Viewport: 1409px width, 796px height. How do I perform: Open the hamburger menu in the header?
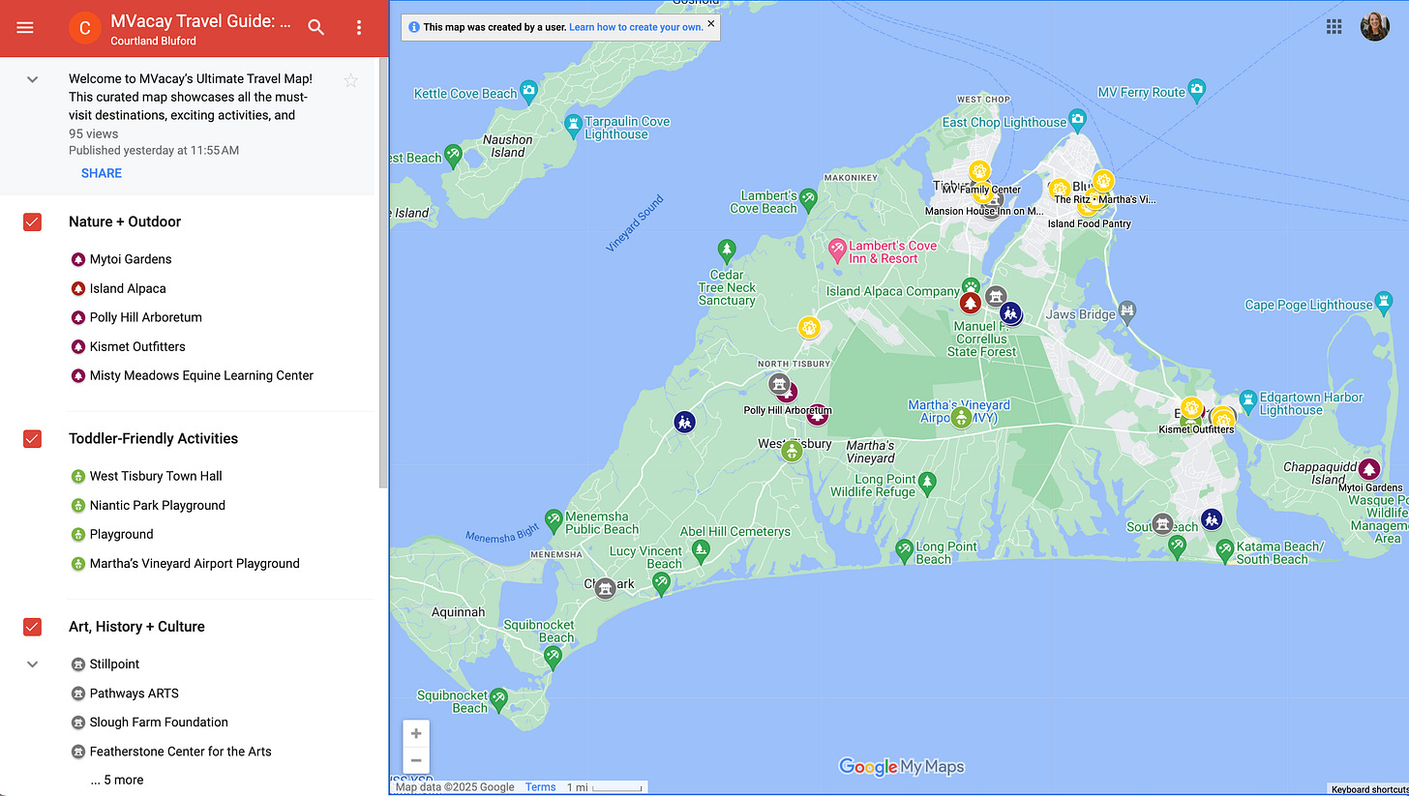[x=25, y=28]
